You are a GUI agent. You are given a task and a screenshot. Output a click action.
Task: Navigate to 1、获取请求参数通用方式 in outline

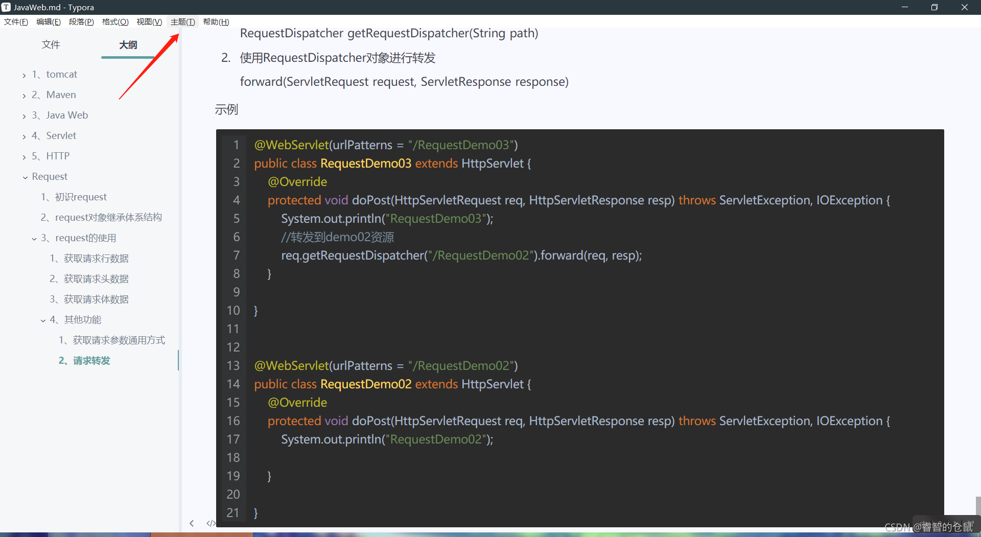(112, 340)
